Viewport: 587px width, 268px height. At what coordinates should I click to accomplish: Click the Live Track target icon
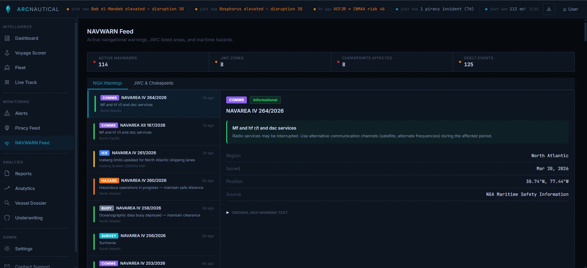point(7,82)
